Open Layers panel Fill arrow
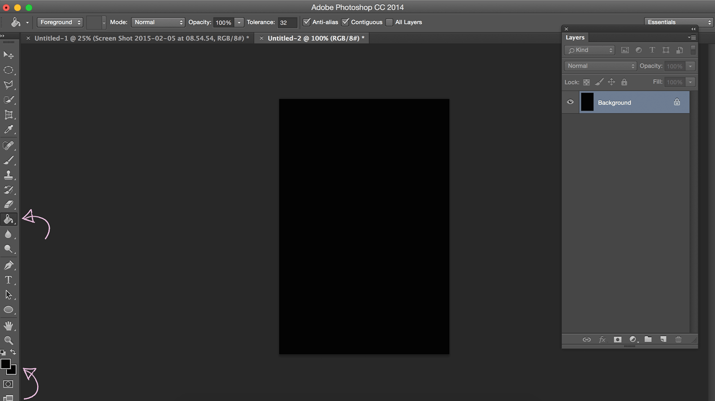The image size is (715, 401). click(x=690, y=82)
